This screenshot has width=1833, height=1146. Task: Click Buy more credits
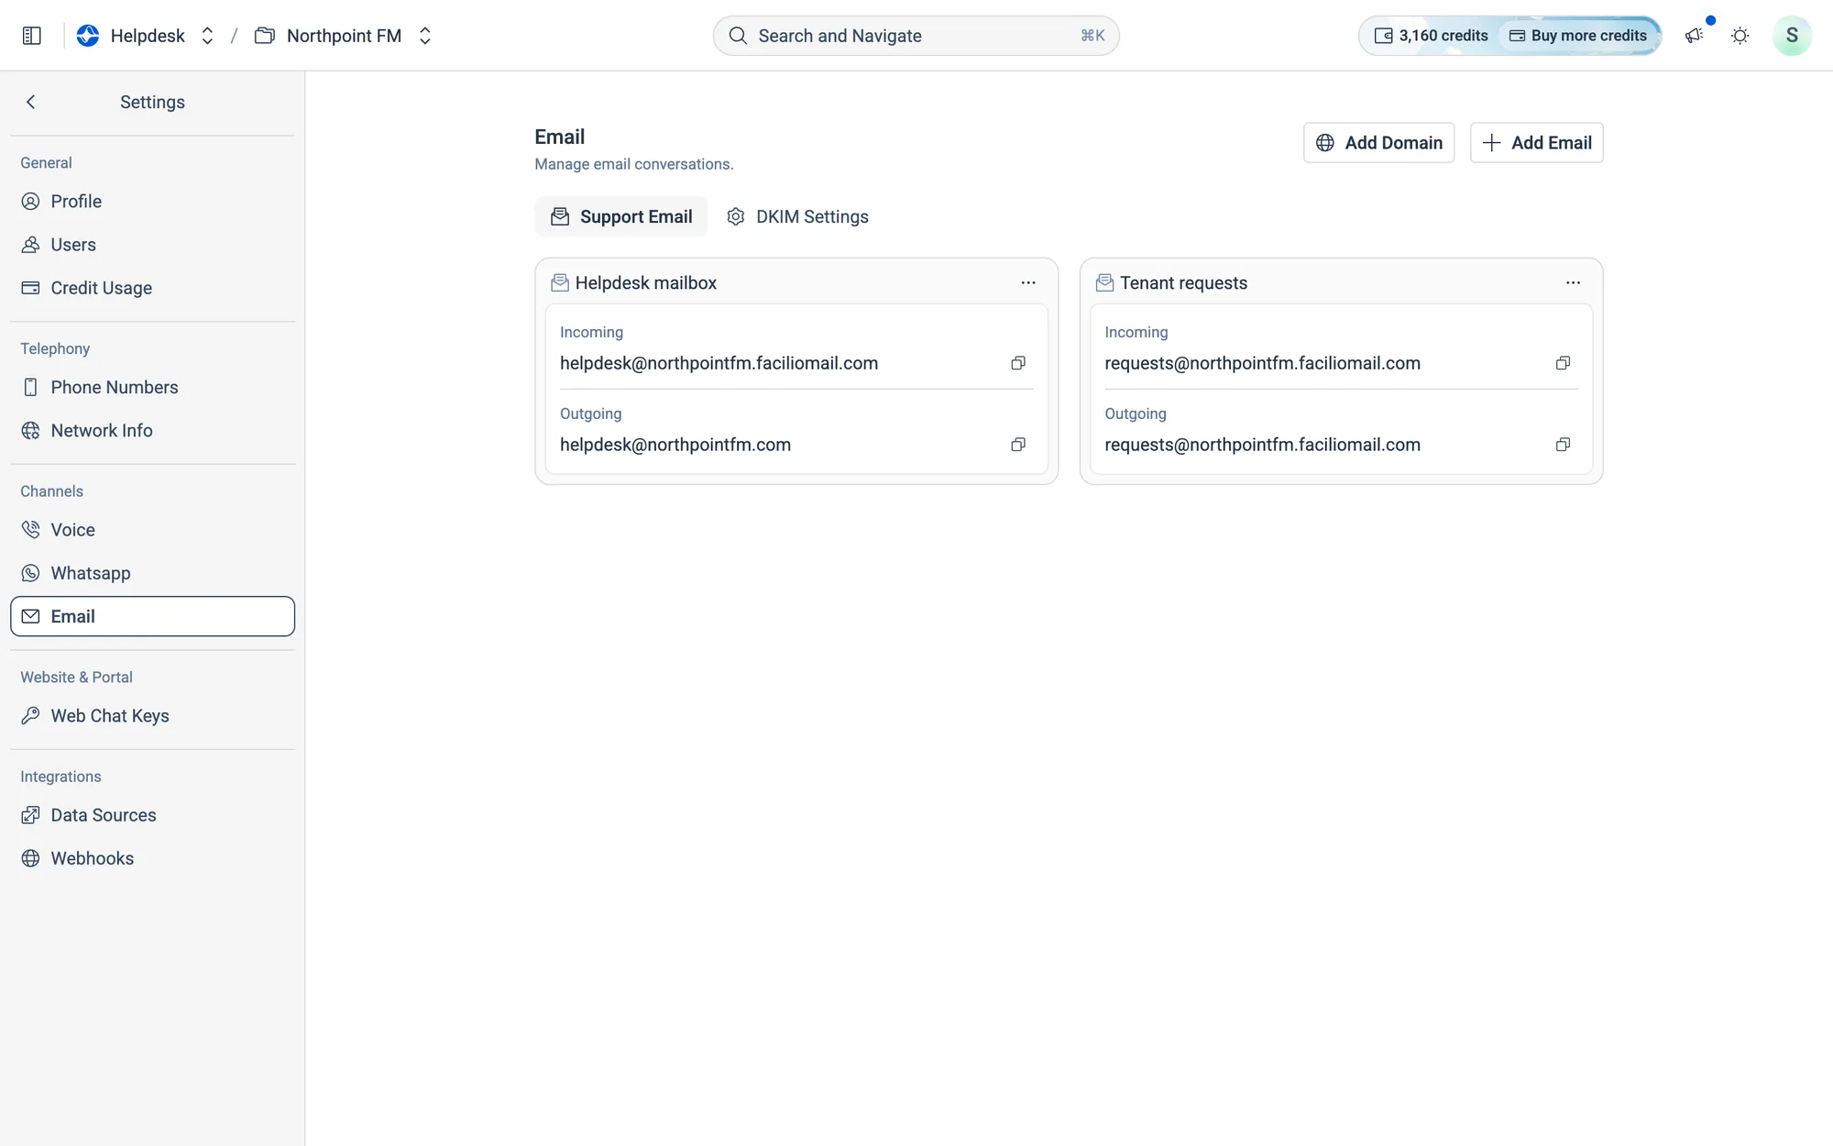pyautogui.click(x=1578, y=36)
